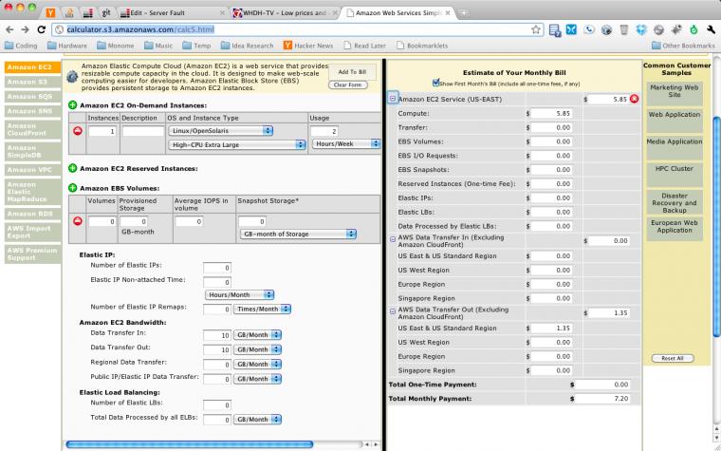Select the Amazon CloudFront service tab
Viewport: 721px width, 451px height.
[32, 129]
